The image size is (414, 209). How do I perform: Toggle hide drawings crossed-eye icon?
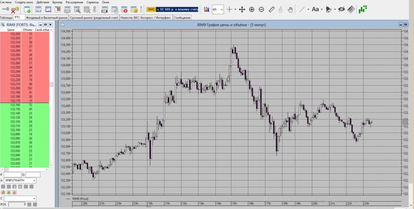342,9
